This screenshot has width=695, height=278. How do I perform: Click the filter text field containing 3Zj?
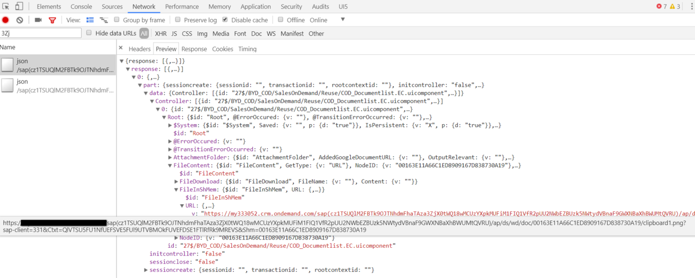point(41,34)
